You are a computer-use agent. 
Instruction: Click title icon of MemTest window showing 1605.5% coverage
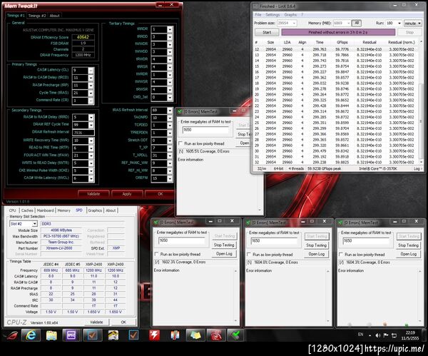(x=180, y=112)
